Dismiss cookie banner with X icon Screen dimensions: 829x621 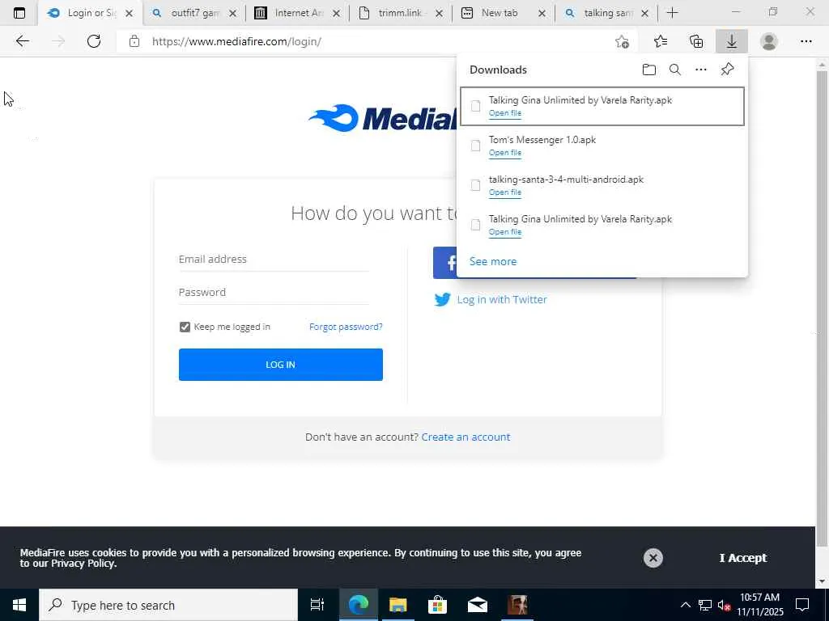(x=653, y=558)
